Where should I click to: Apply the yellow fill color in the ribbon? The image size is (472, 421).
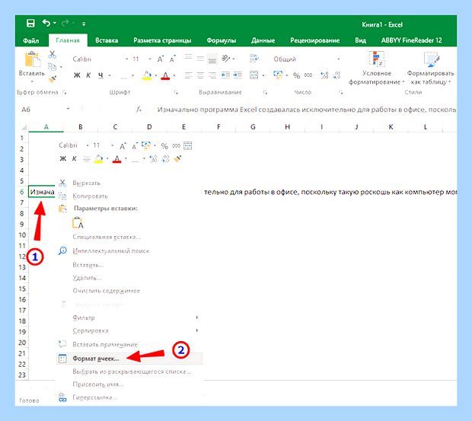(147, 75)
